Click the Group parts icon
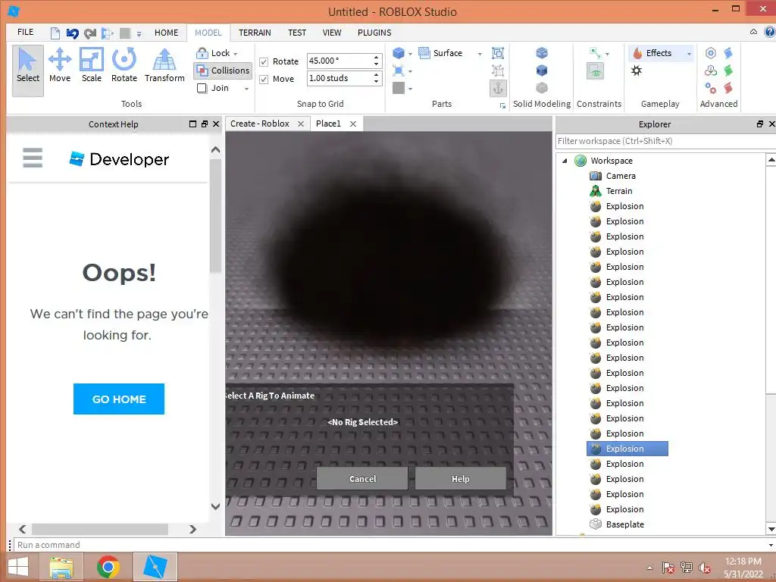The image size is (776, 582). [498, 53]
